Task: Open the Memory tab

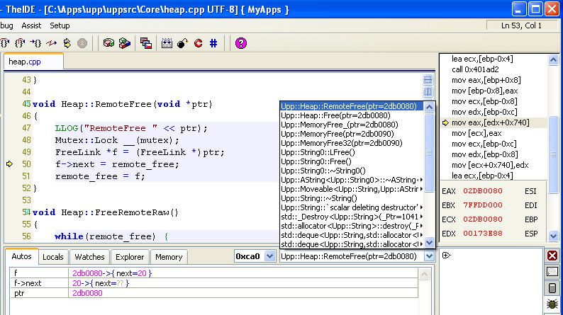Action: (x=169, y=257)
